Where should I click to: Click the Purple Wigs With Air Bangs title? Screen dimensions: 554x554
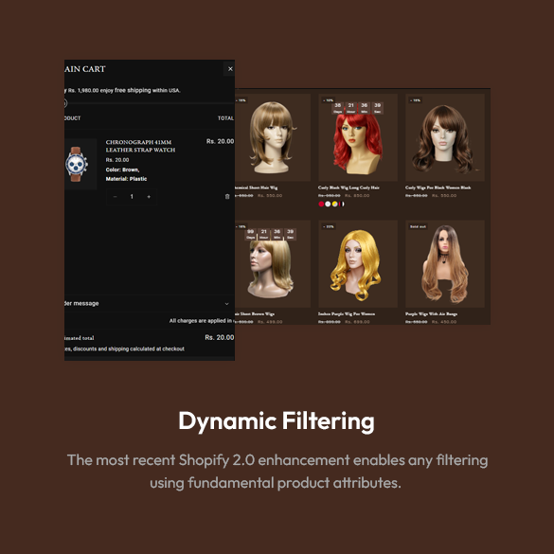431,313
